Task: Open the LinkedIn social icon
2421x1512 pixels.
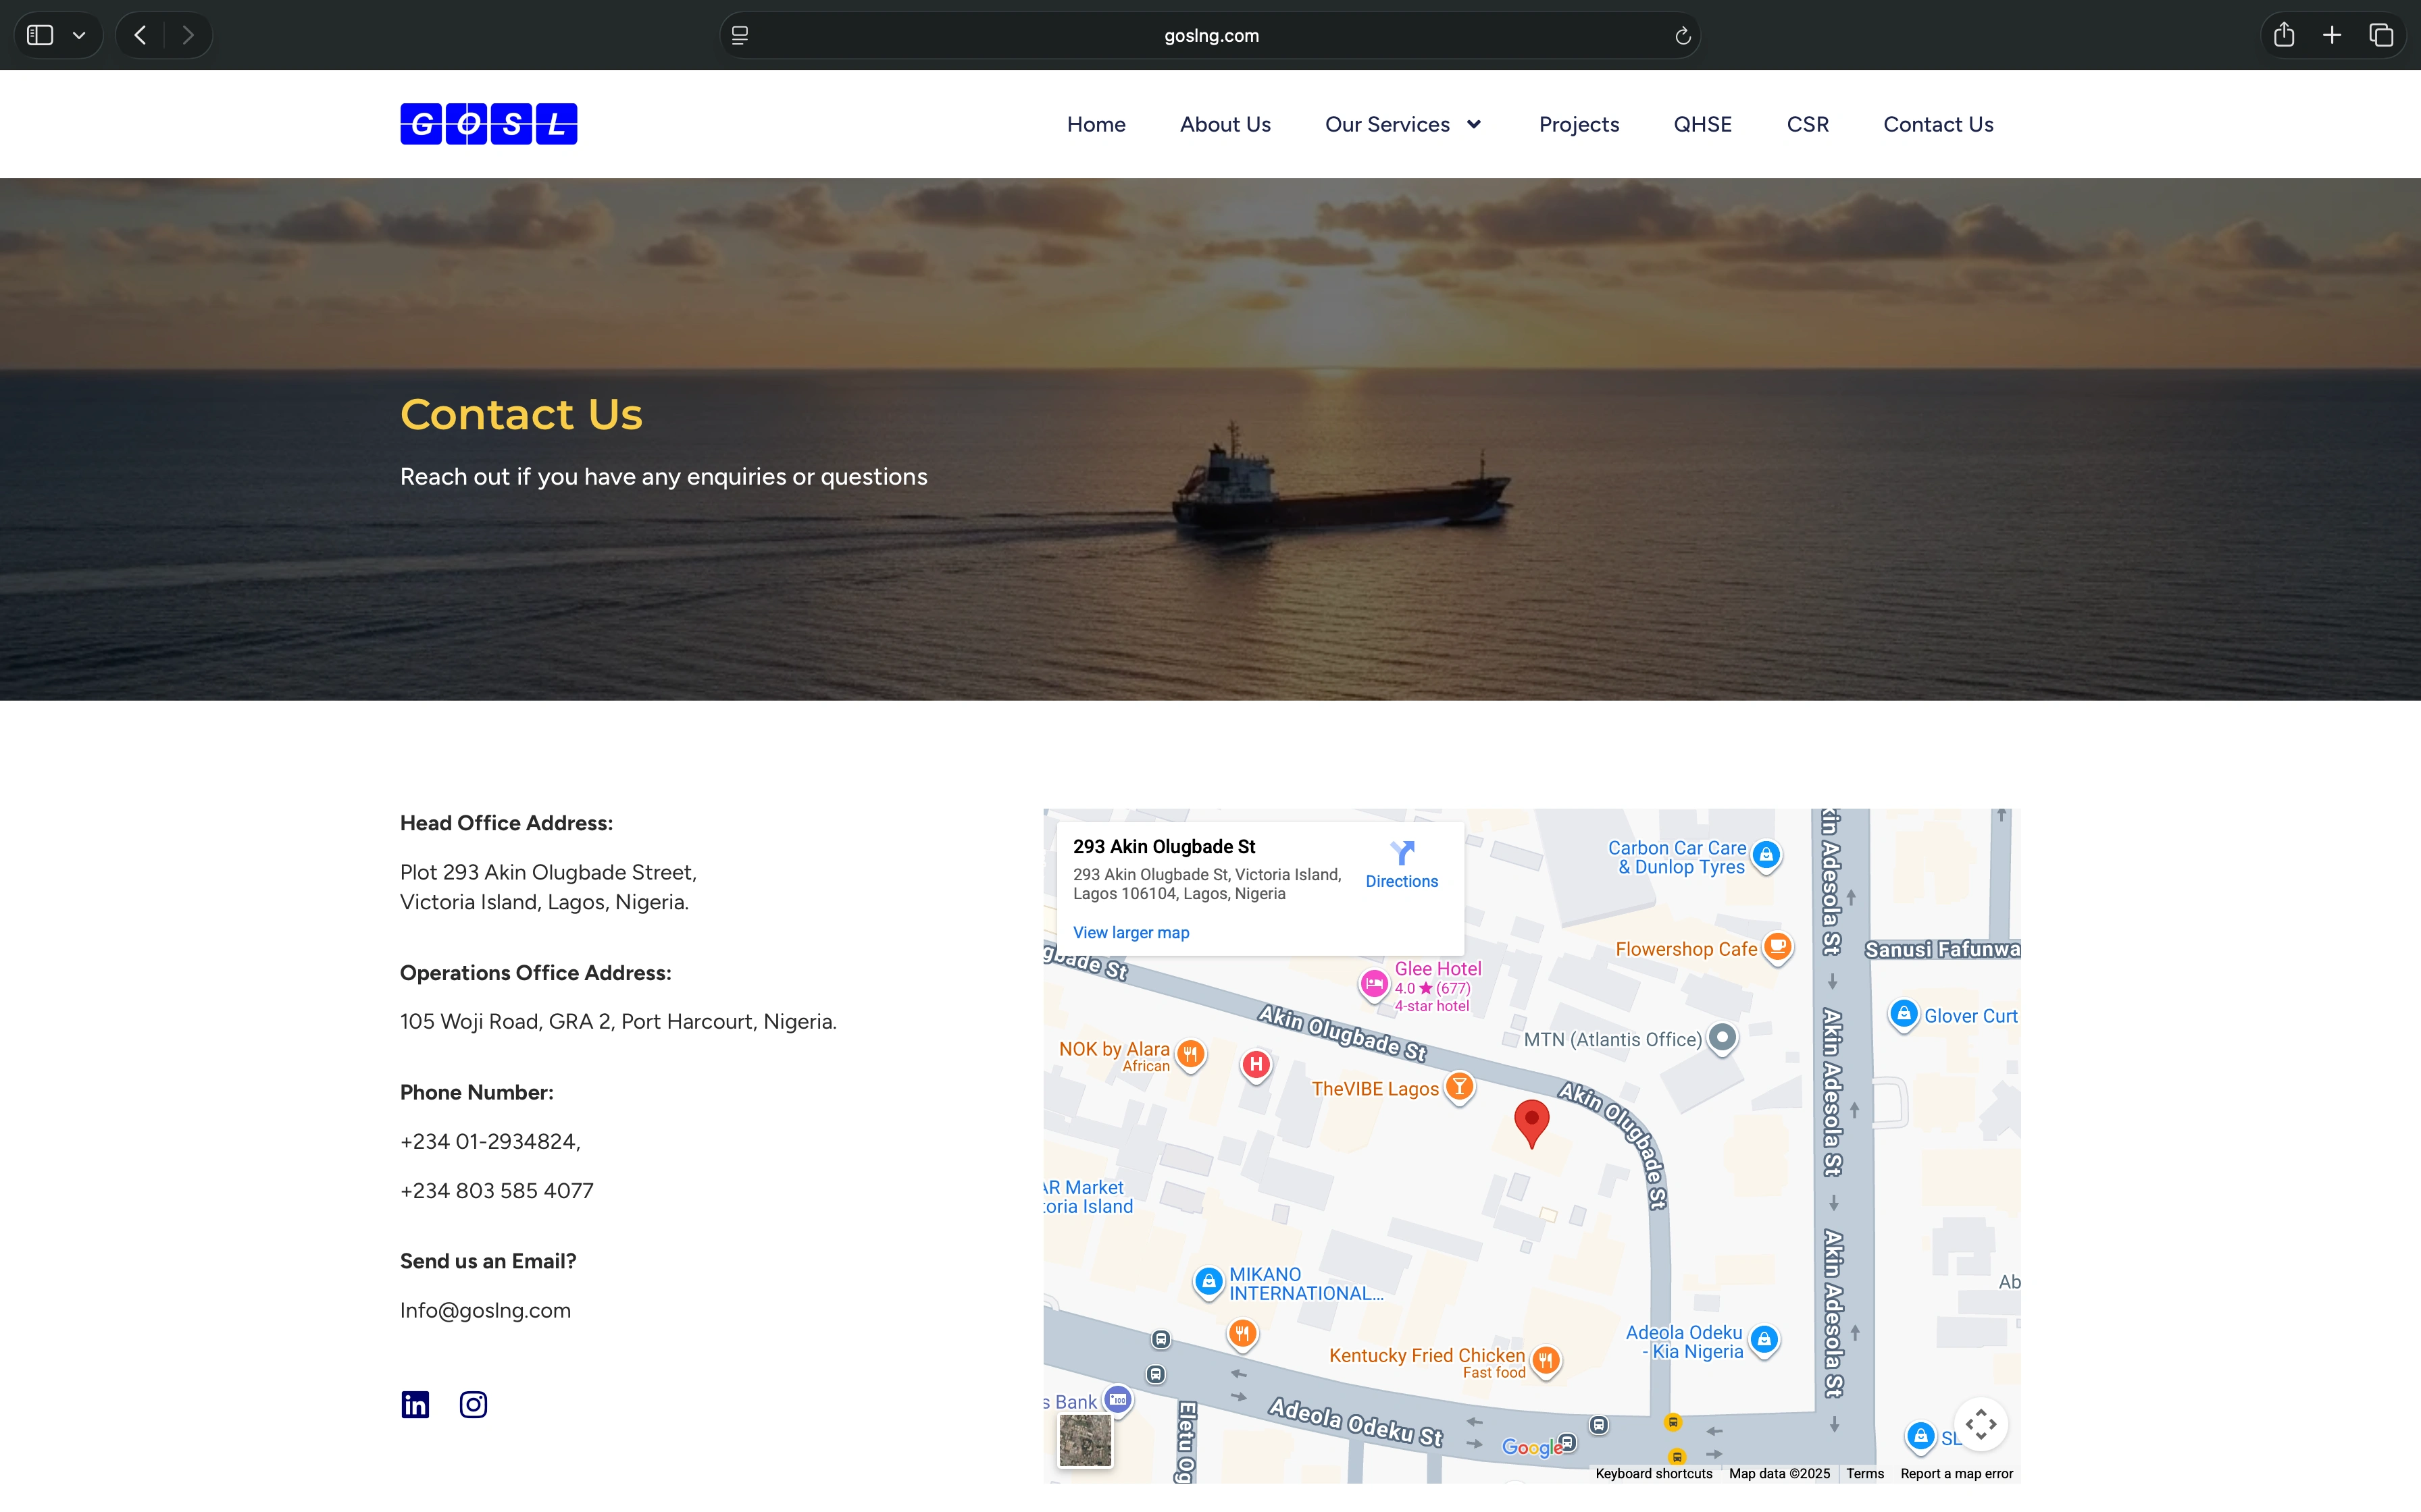Action: point(415,1404)
